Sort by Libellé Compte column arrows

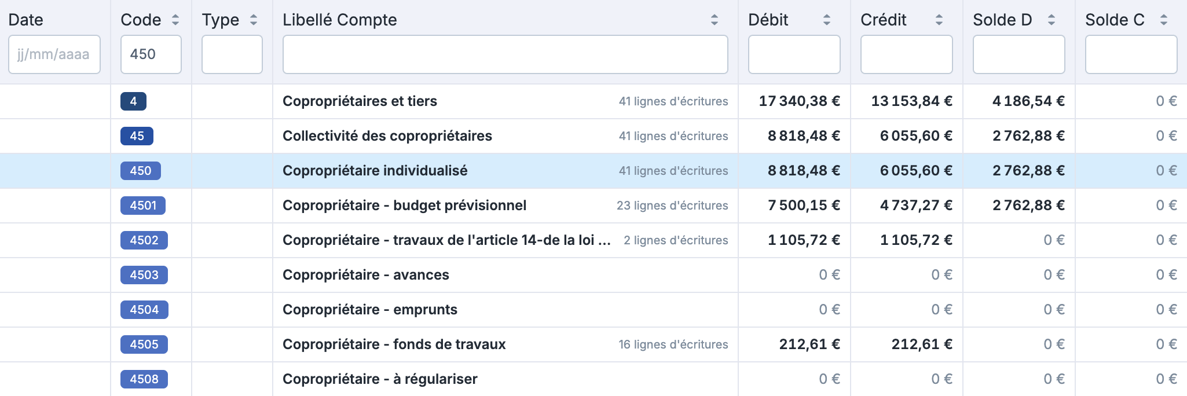[714, 20]
